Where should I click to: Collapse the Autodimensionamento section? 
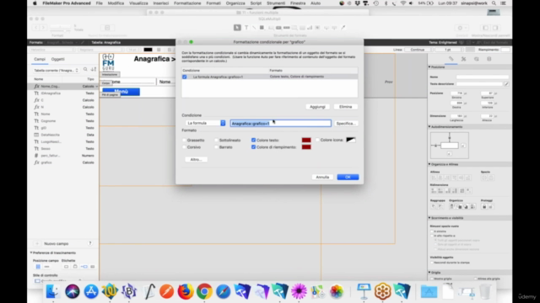tap(429, 127)
